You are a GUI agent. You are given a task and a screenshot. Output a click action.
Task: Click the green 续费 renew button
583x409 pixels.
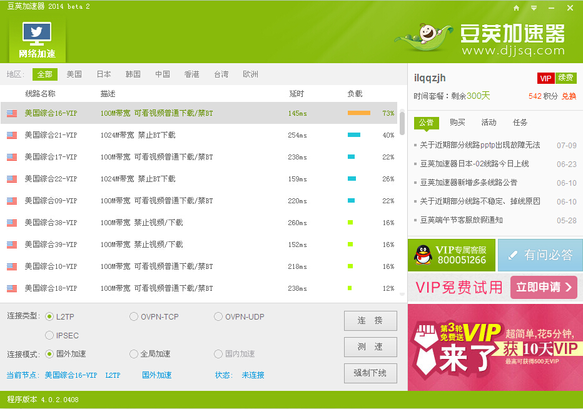(x=565, y=78)
